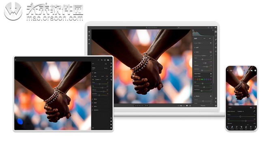
Task: Toggle the Color Mixer target adjustment circle
Action: (x=211, y=76)
